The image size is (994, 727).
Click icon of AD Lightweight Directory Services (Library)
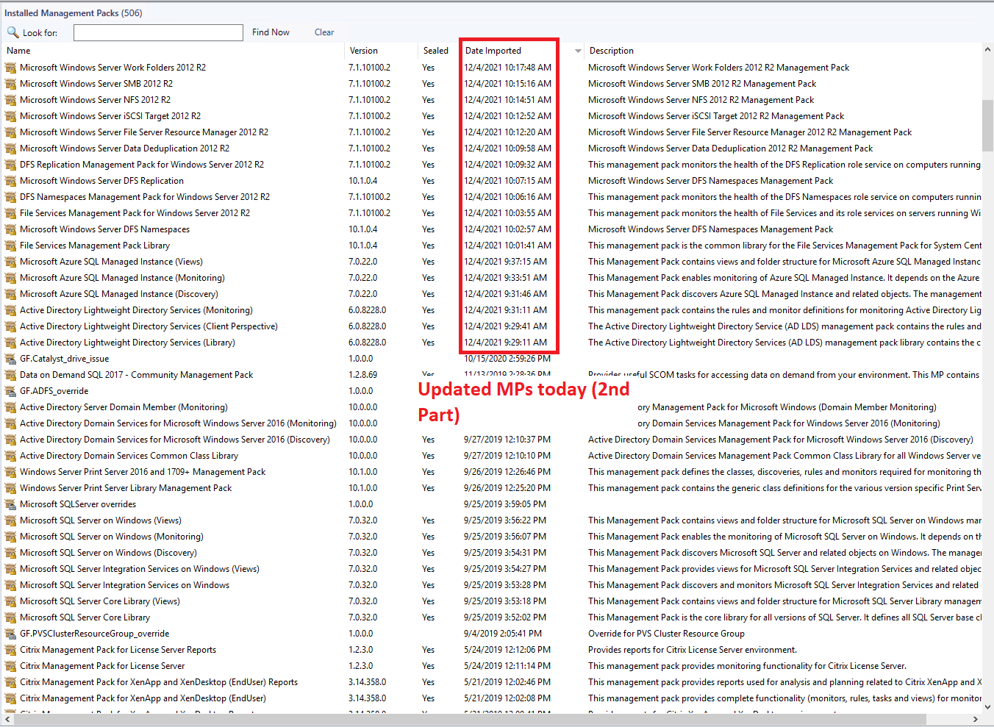pos(10,343)
